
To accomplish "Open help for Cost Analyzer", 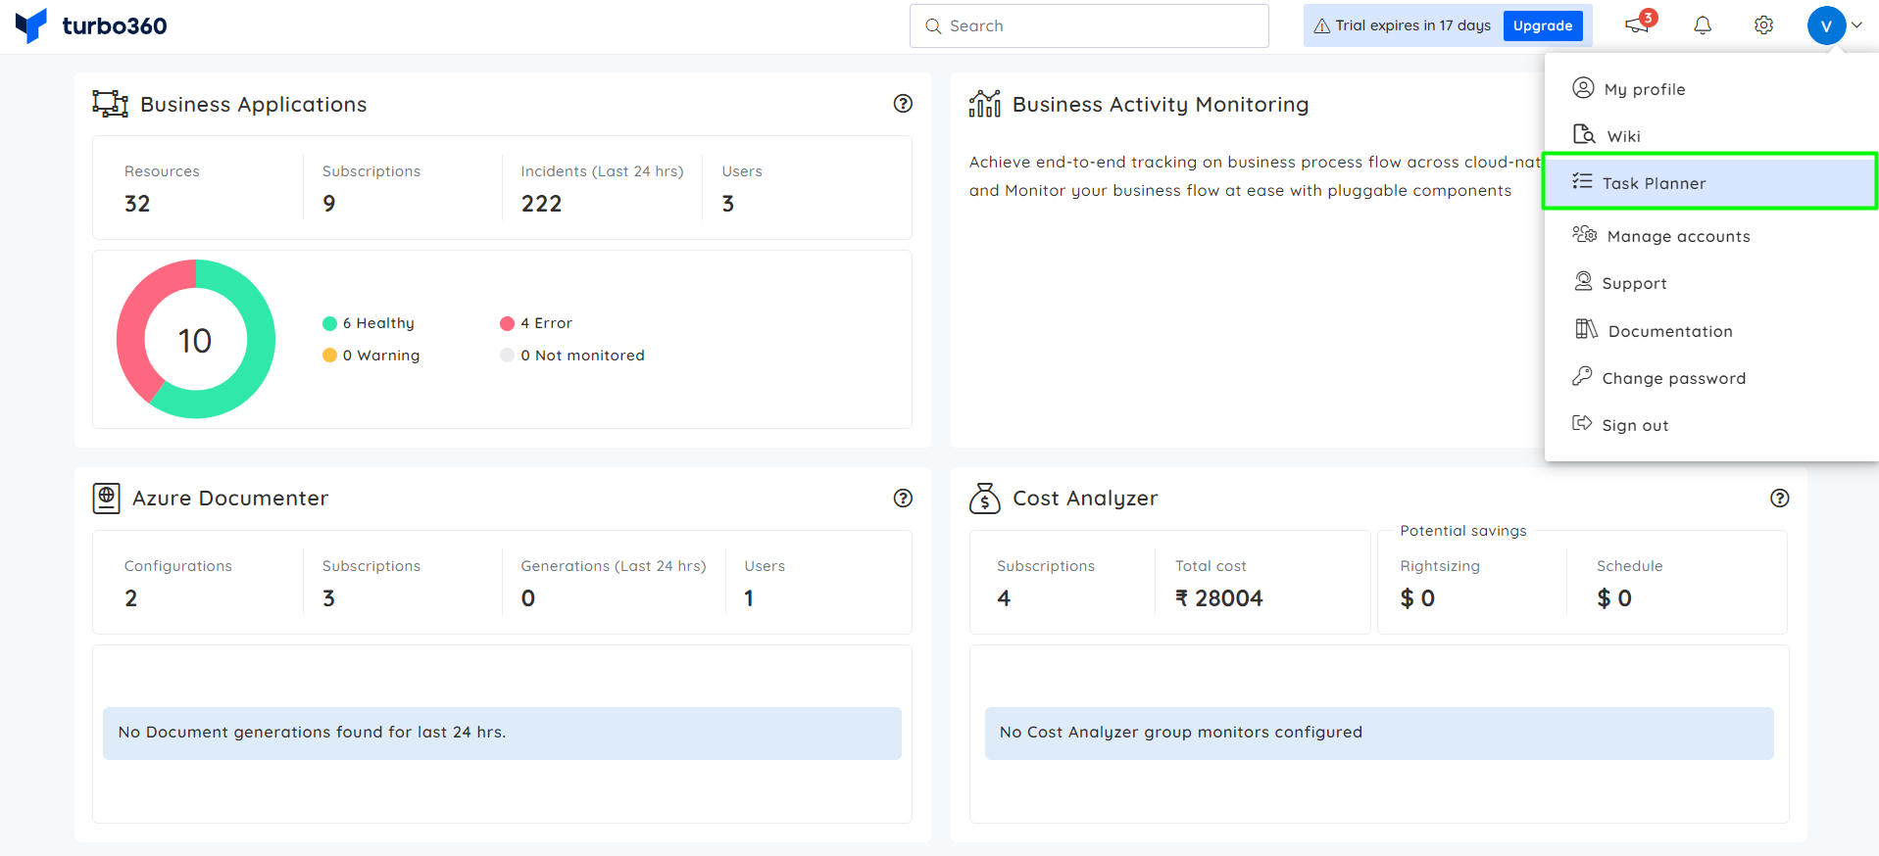I will pyautogui.click(x=1779, y=499).
